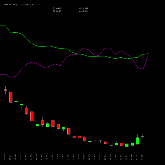
Task: Select the 11 Nov date label
Action: coord(52,157)
